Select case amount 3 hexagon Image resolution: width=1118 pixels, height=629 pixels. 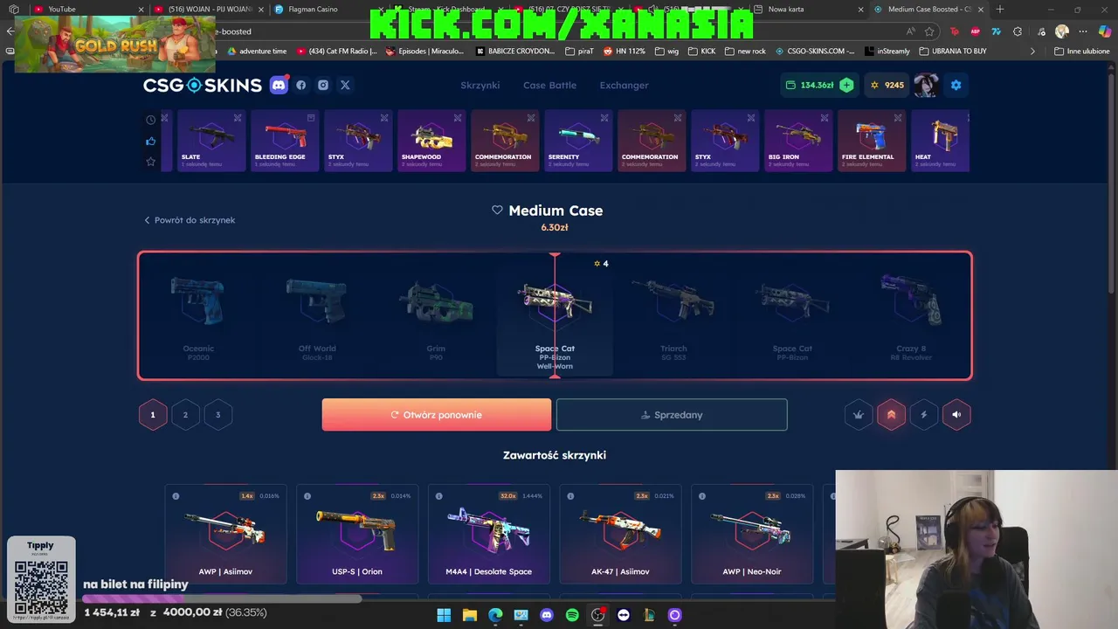point(218,415)
